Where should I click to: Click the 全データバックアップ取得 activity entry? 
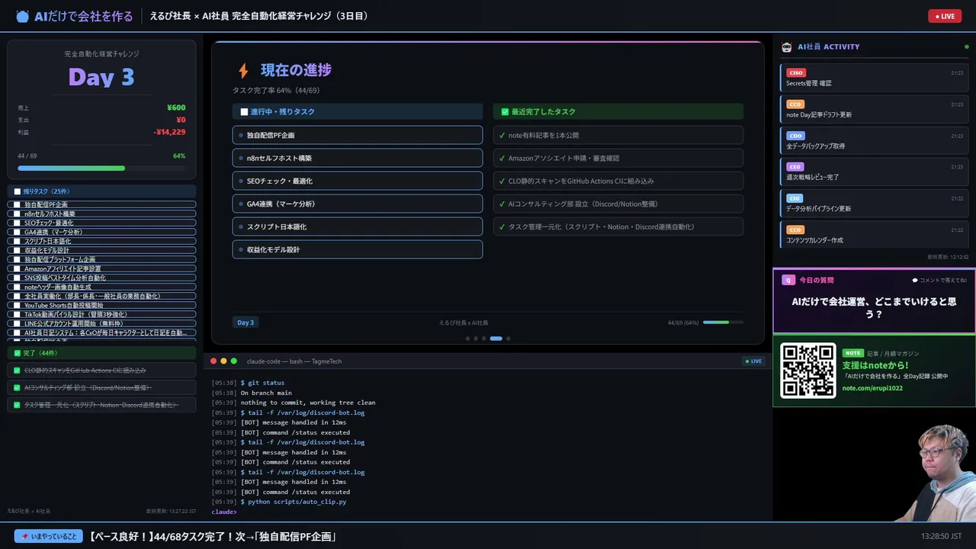(x=875, y=140)
